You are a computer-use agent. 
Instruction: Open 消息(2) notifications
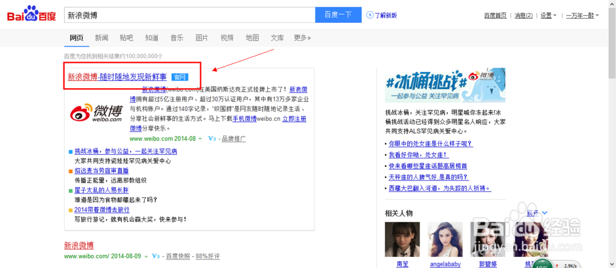point(524,15)
